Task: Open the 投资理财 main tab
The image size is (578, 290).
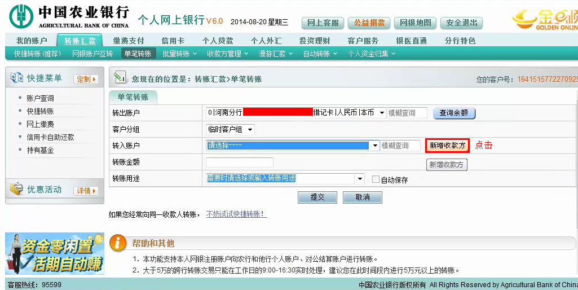Action: click(x=315, y=41)
